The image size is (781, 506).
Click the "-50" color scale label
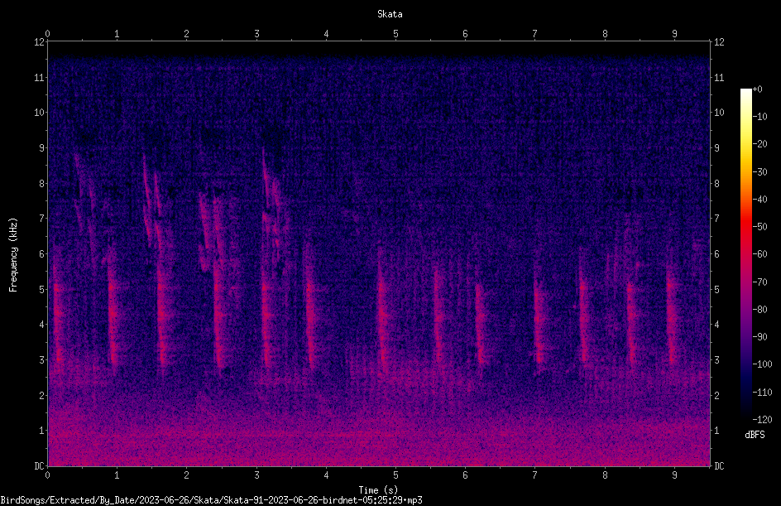pyautogui.click(x=759, y=227)
